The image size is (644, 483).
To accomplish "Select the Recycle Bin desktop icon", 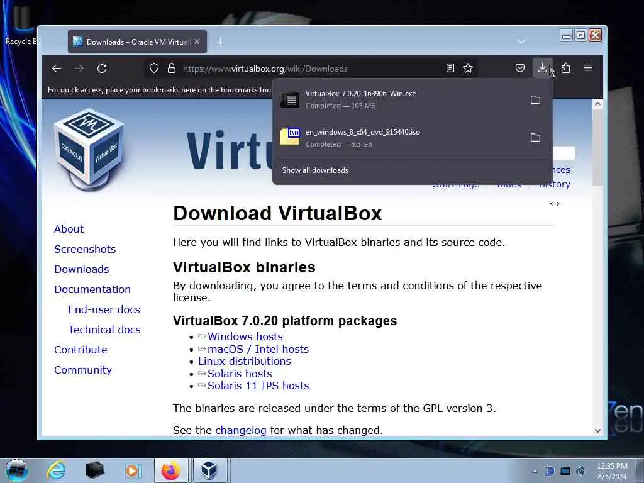I will pyautogui.click(x=21, y=25).
